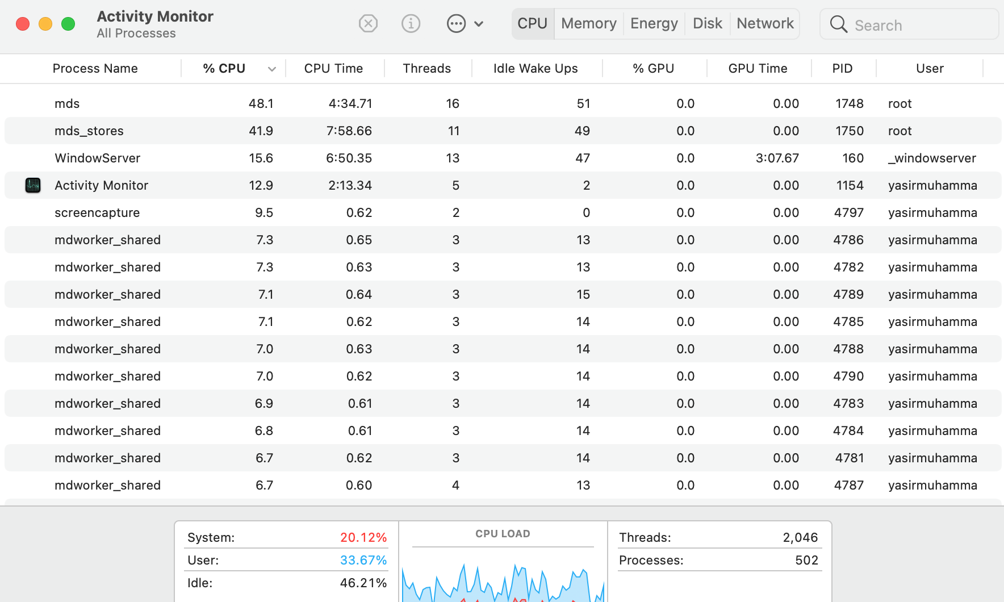Viewport: 1004px width, 602px height.
Task: Select the mds_stores process row
Action: (x=503, y=131)
